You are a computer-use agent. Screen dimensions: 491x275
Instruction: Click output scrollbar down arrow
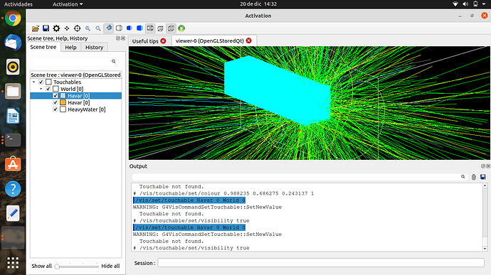485,249
